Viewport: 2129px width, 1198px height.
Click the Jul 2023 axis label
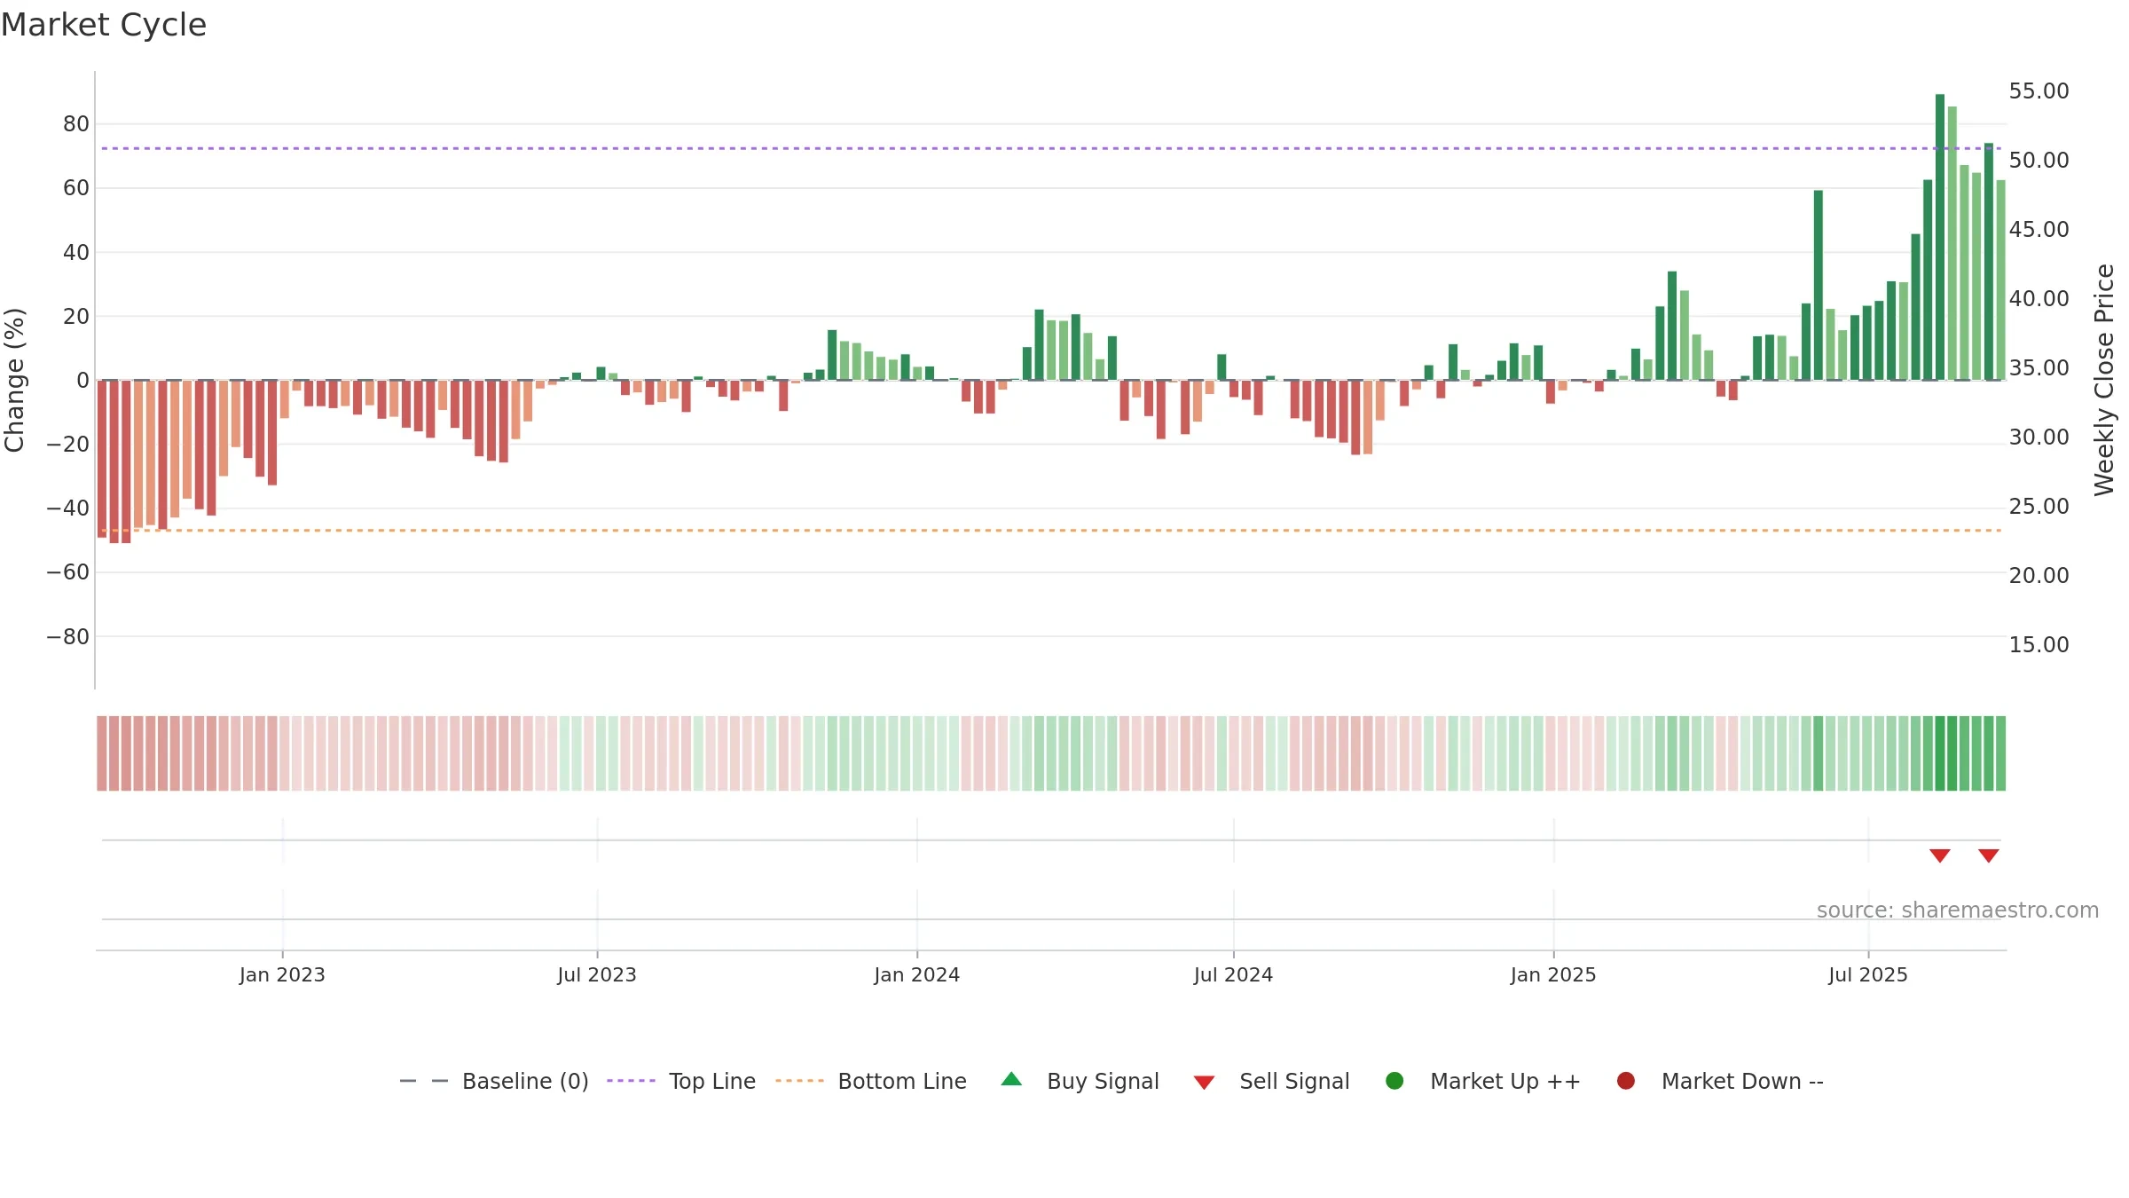597,975
